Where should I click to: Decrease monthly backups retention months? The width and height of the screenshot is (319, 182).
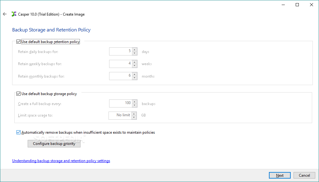coord(135,78)
